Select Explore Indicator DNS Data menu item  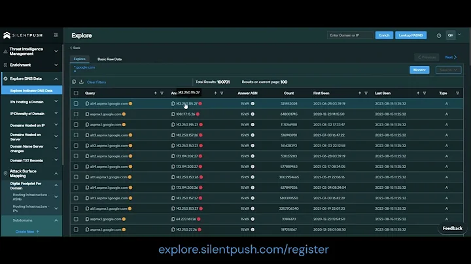click(x=31, y=90)
